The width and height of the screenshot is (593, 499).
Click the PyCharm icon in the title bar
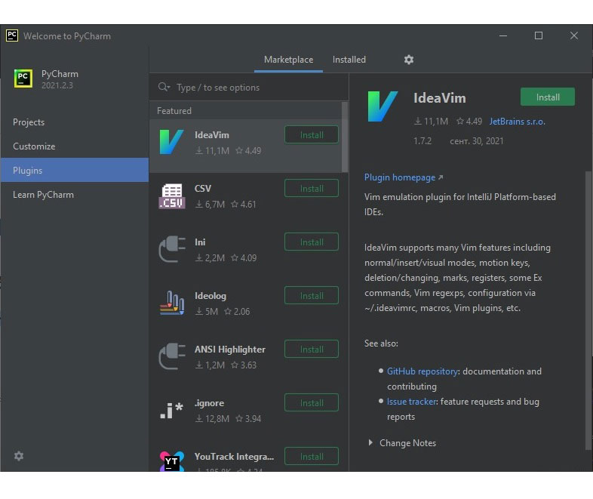click(x=12, y=35)
